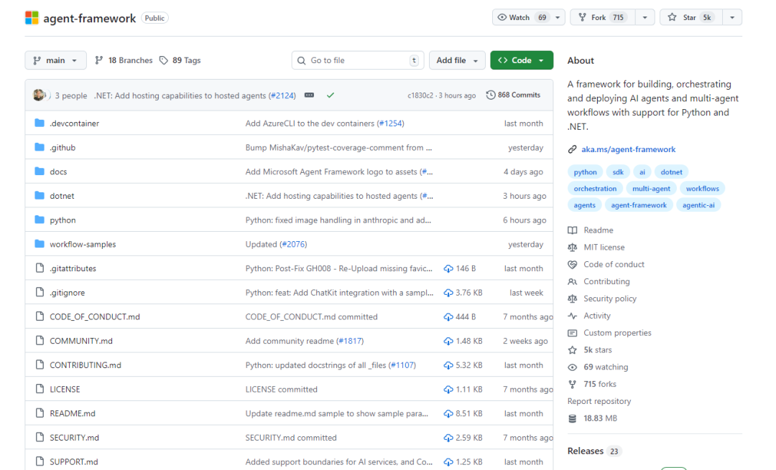Open the Star lists dropdown arrow
The height and width of the screenshot is (470, 776).
coord(731,18)
